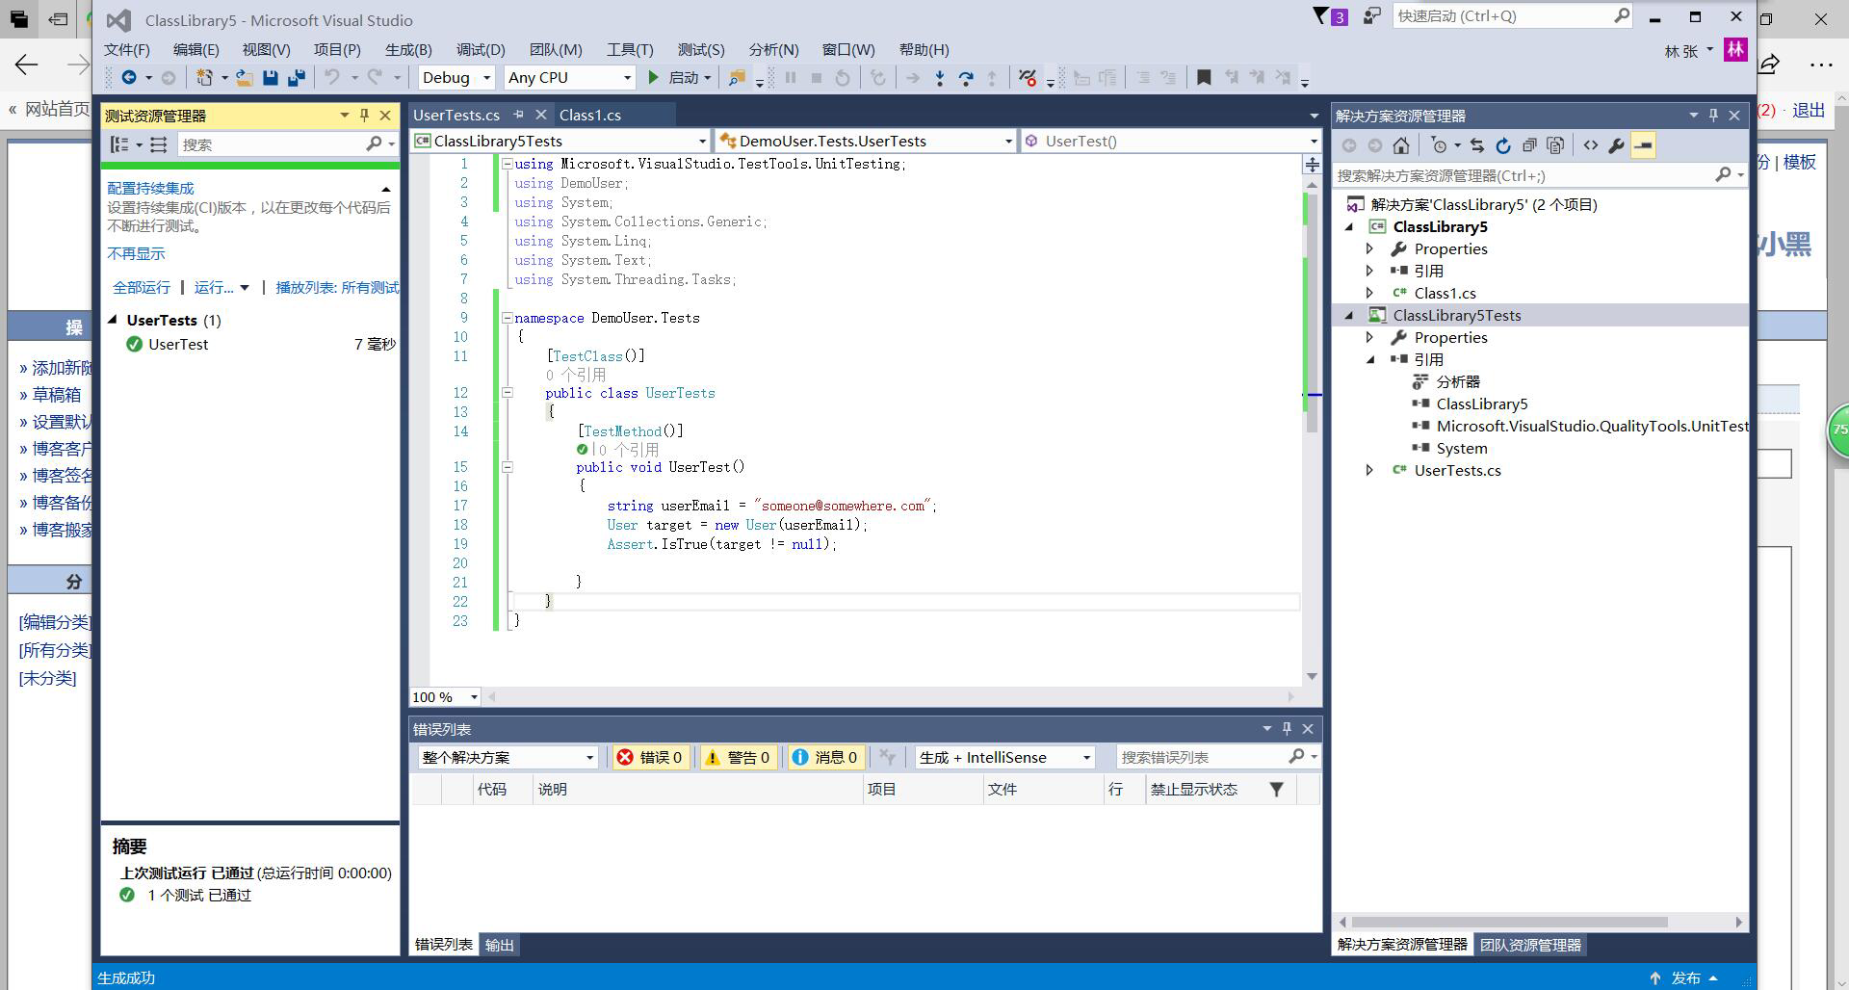Click the Navigate Backward toolbar icon
1849x990 pixels.
(128, 78)
